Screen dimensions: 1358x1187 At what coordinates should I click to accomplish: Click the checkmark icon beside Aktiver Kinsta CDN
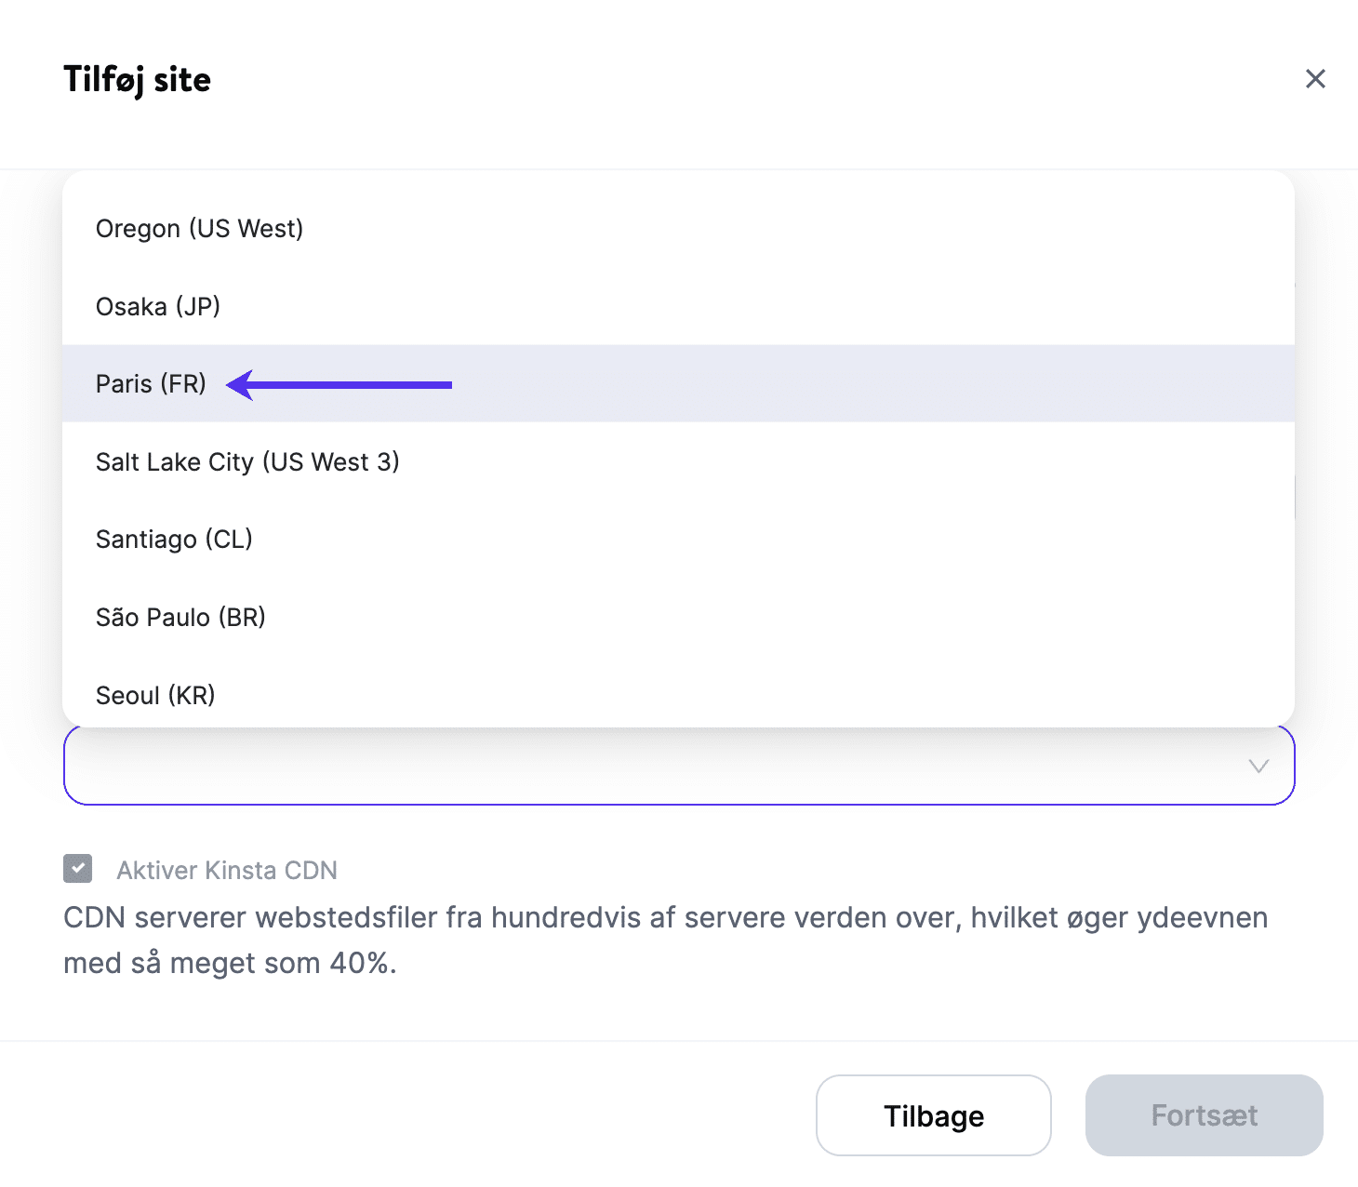coord(78,869)
